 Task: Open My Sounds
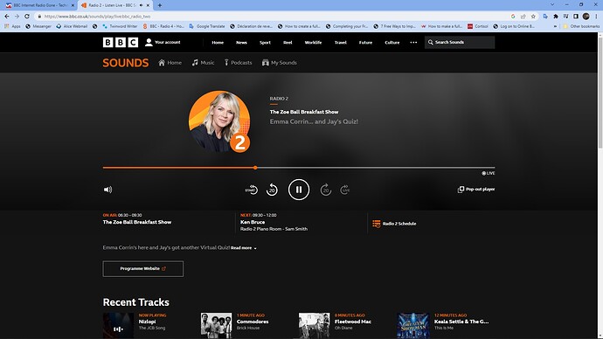point(279,63)
